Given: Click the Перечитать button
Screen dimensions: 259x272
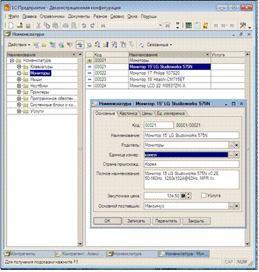Looking at the screenshot, I should tap(166, 221).
